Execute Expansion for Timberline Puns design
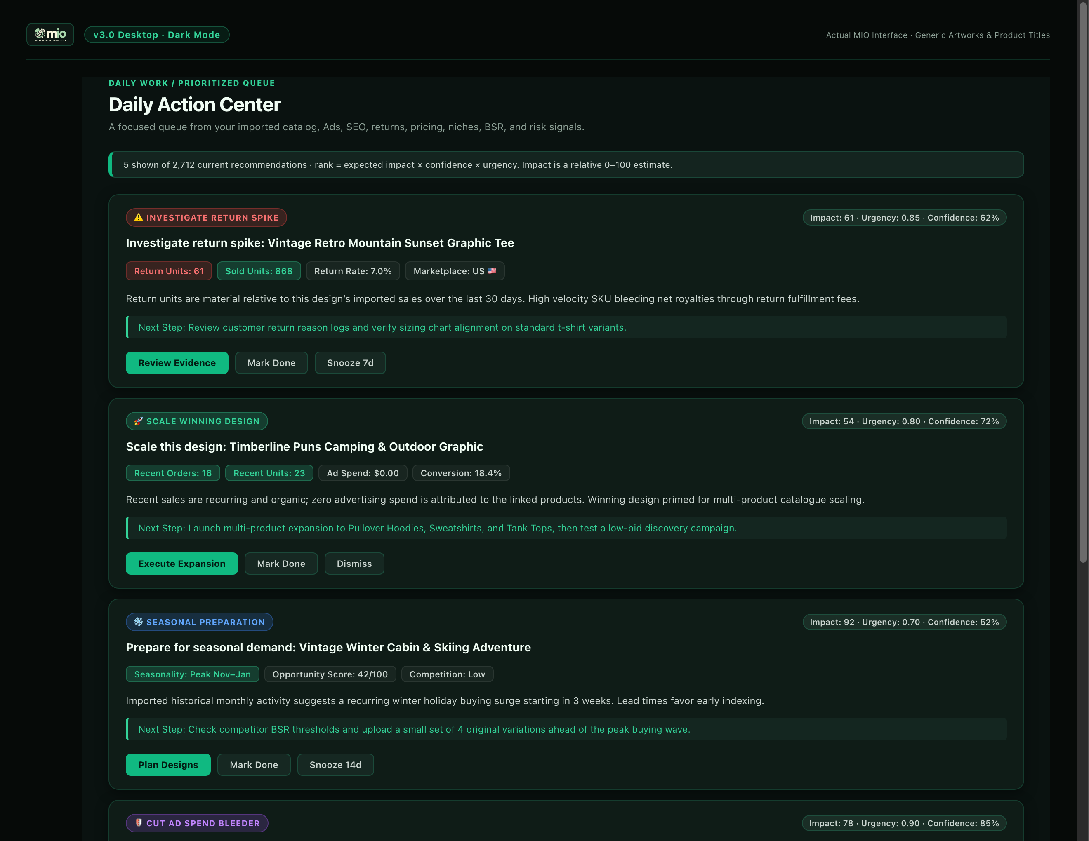The image size is (1089, 841). coord(181,564)
